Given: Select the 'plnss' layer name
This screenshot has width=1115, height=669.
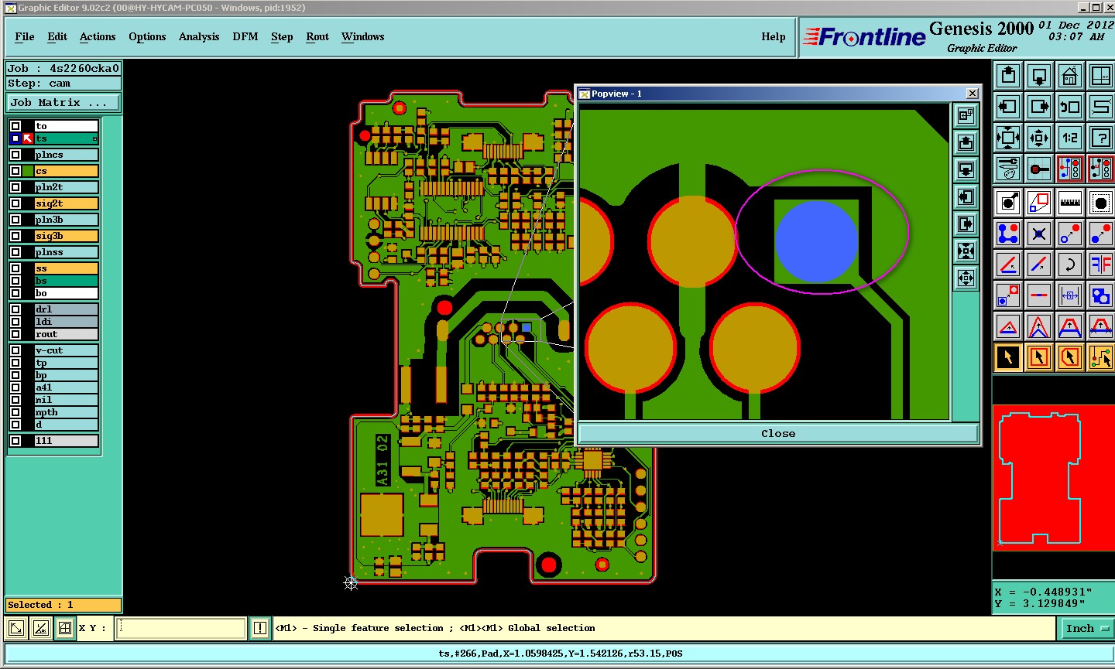Looking at the screenshot, I should coord(67,252).
